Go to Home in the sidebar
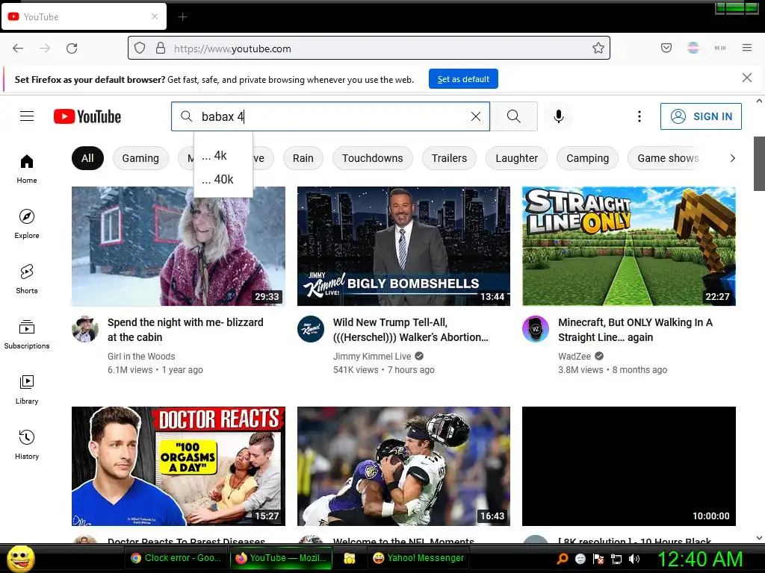The width and height of the screenshot is (765, 573). [x=27, y=169]
